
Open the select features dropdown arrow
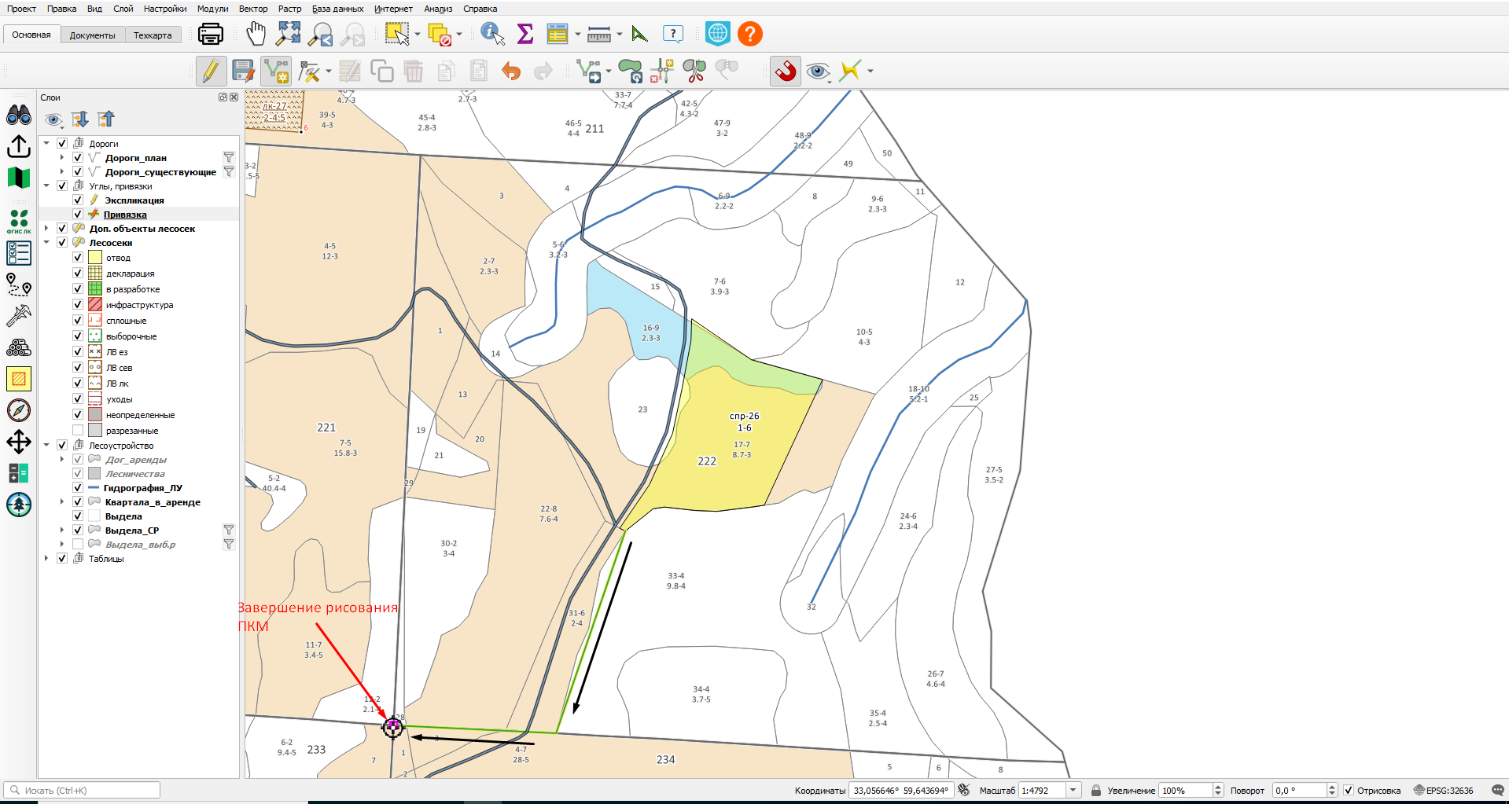(x=418, y=34)
